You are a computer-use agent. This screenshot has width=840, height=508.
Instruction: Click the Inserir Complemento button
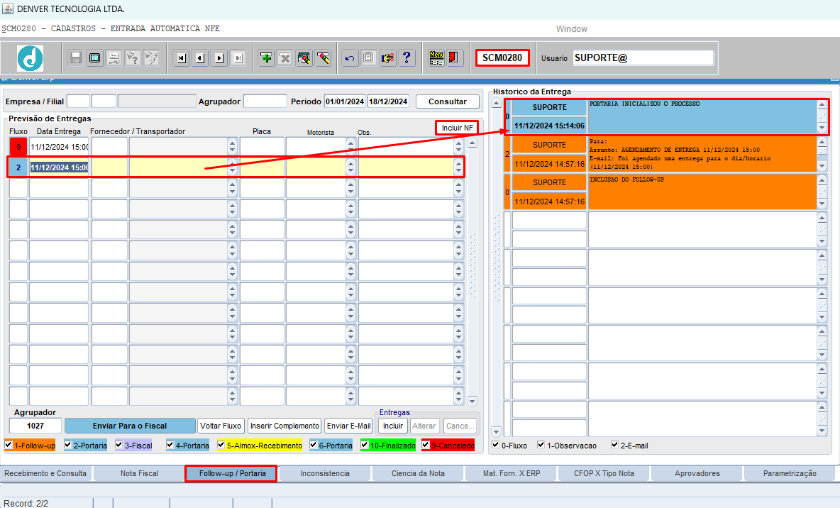point(284,426)
